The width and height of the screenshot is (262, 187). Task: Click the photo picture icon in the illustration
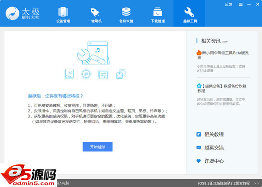(x=69, y=74)
